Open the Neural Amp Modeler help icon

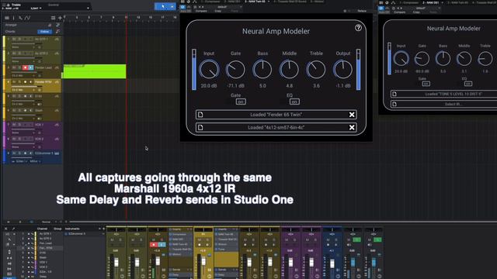pos(358,28)
